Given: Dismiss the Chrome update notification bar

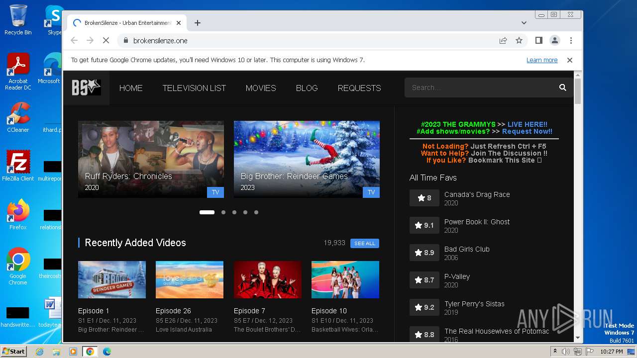Looking at the screenshot, I should tap(570, 60).
